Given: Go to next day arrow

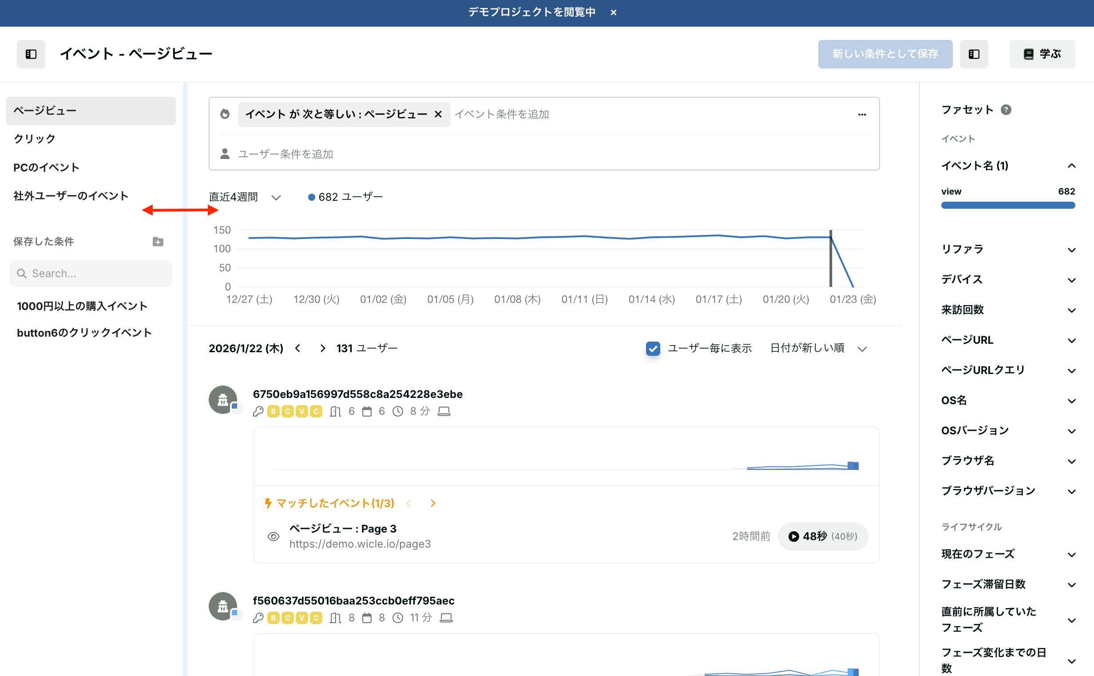Looking at the screenshot, I should coord(323,348).
